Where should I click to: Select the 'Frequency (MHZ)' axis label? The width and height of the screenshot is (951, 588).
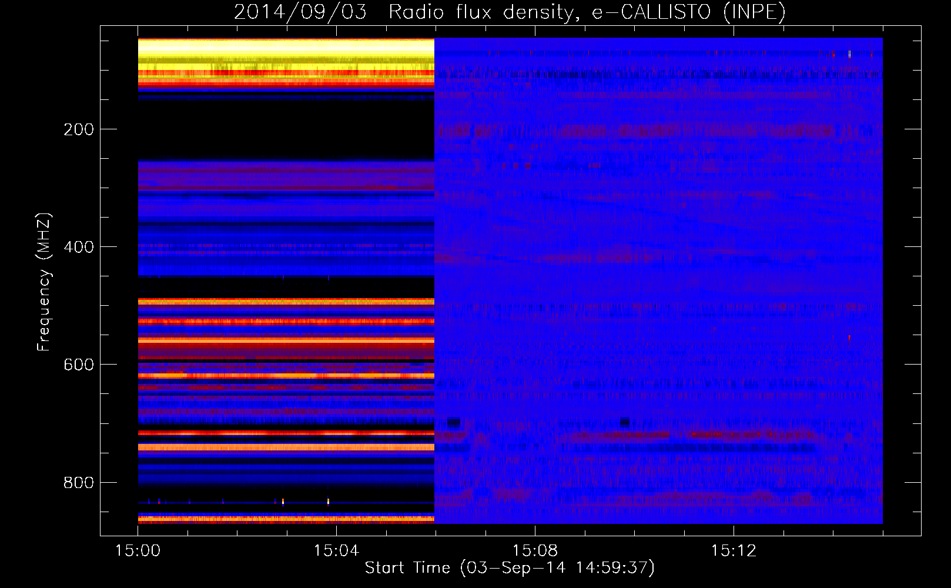pyautogui.click(x=43, y=282)
